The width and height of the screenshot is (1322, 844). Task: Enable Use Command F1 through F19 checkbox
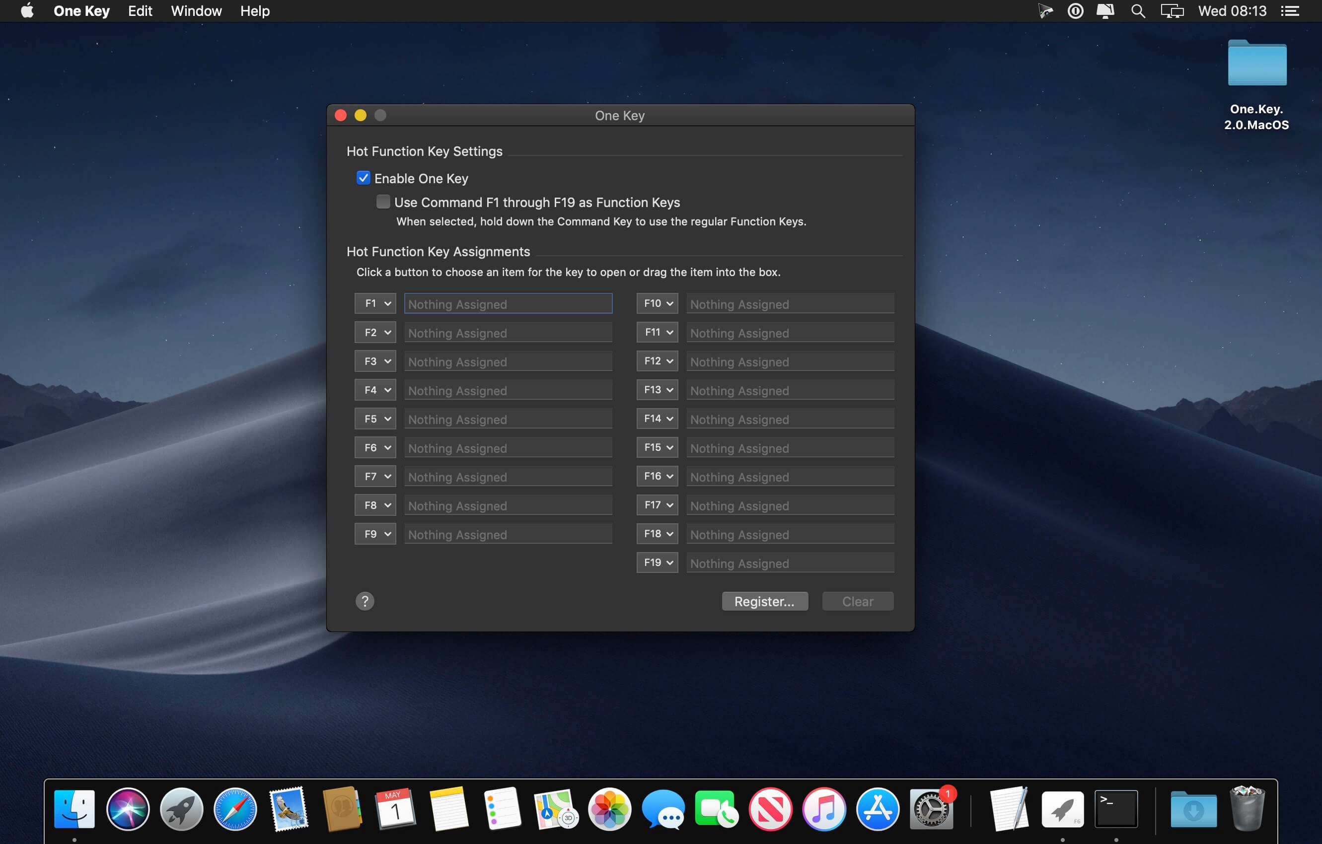pos(383,202)
